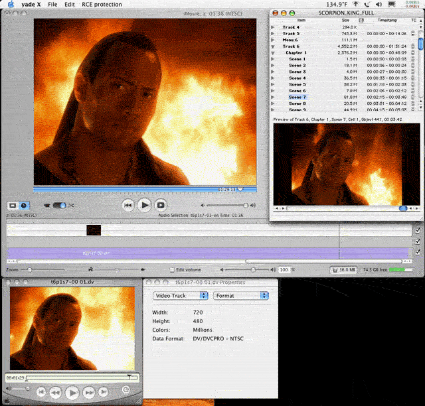
Task: Open the Video Track dropdown
Action: (181, 296)
